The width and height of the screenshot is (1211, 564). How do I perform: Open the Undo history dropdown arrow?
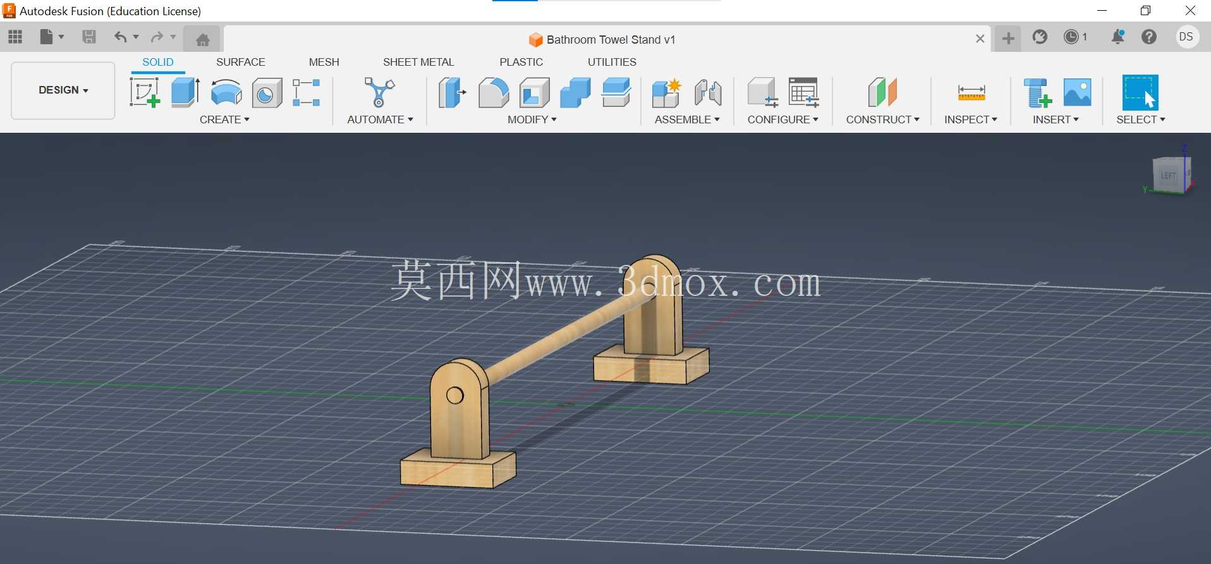tap(136, 37)
